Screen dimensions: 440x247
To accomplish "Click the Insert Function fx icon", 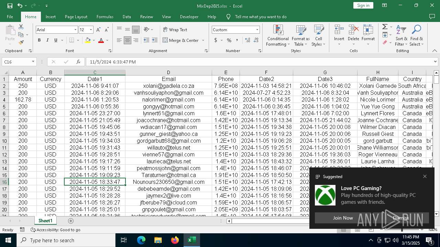I will click(78, 62).
